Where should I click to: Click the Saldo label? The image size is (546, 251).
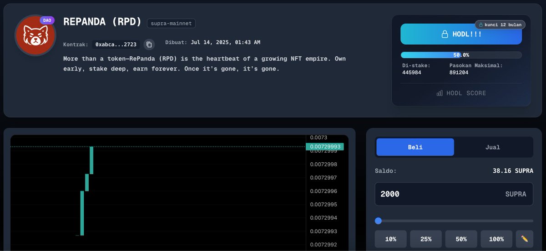386,171
